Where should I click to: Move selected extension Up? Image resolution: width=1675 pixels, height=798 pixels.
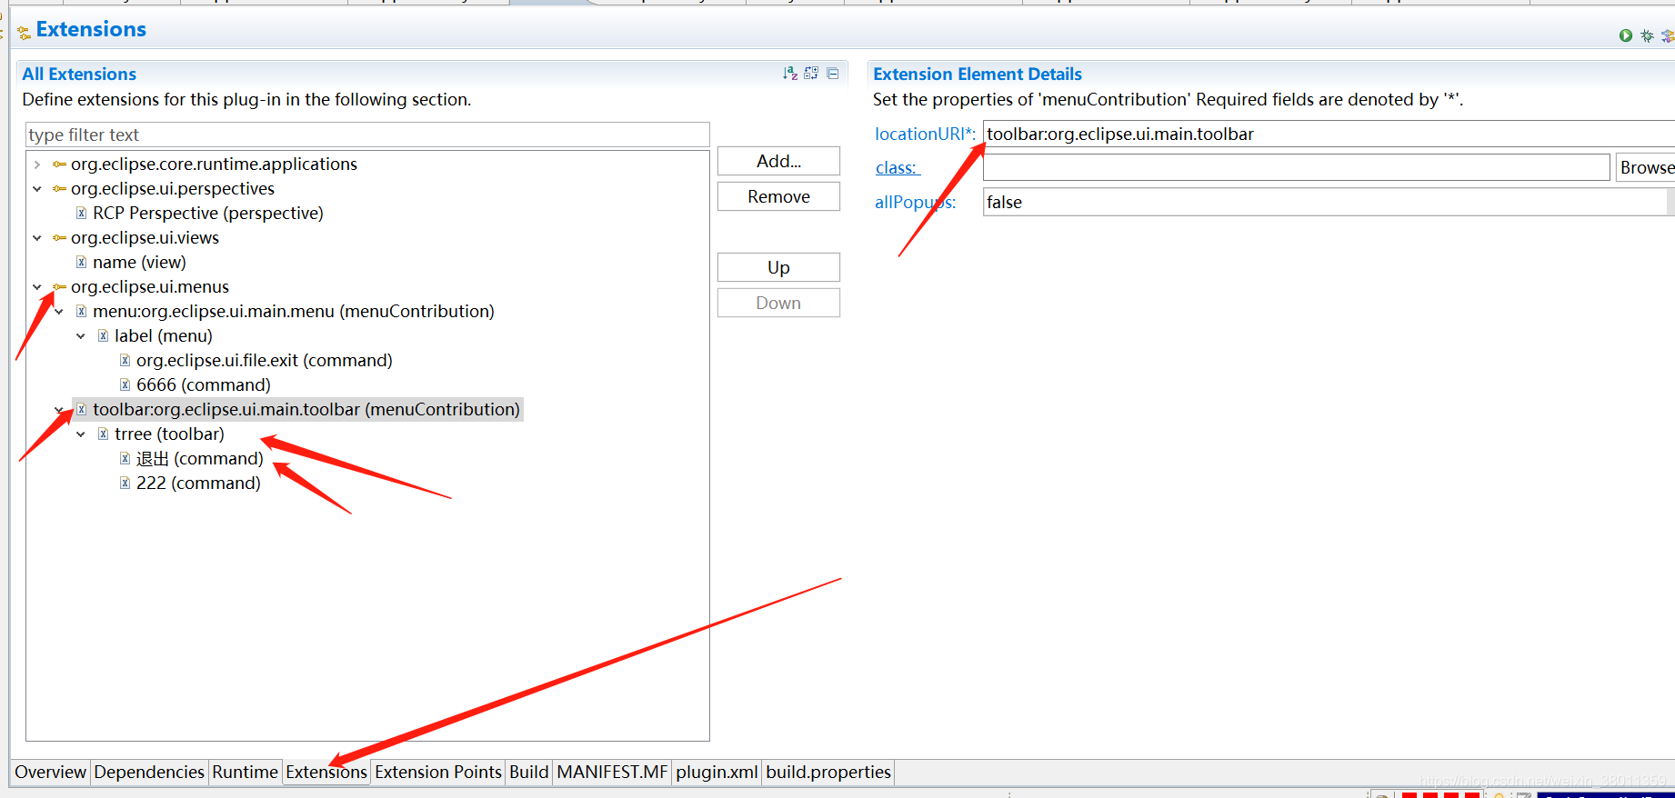(x=778, y=267)
